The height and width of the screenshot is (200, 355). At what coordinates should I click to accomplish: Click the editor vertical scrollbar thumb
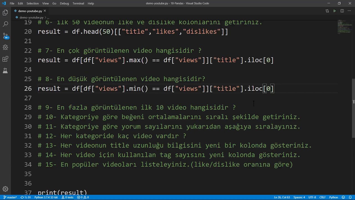point(353,108)
